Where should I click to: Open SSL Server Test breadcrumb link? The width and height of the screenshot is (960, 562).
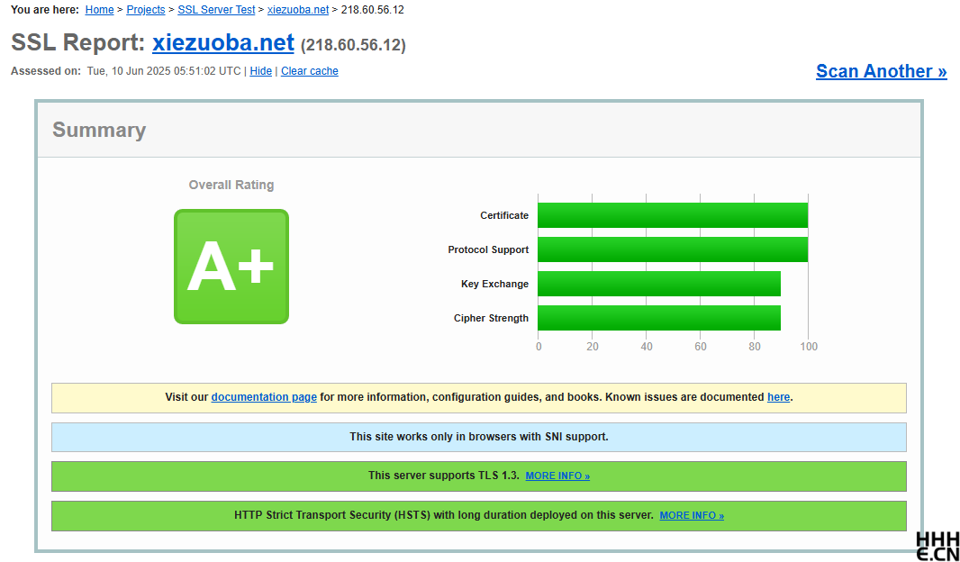point(216,10)
